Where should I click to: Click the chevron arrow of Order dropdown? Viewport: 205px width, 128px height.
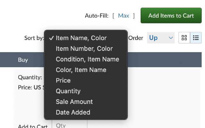coord(170,38)
